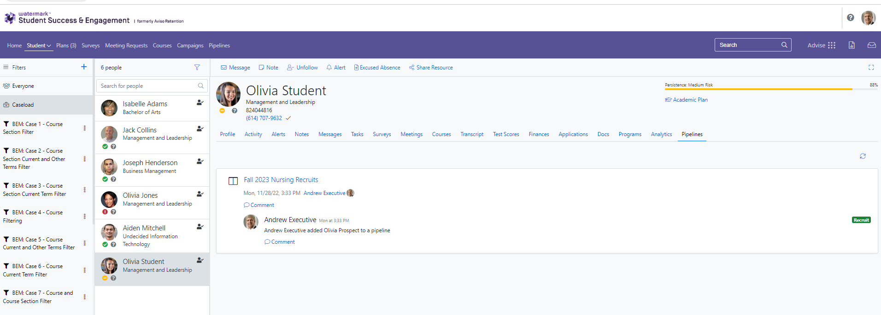Switch to the Finances tab
The width and height of the screenshot is (881, 315).
pos(539,134)
